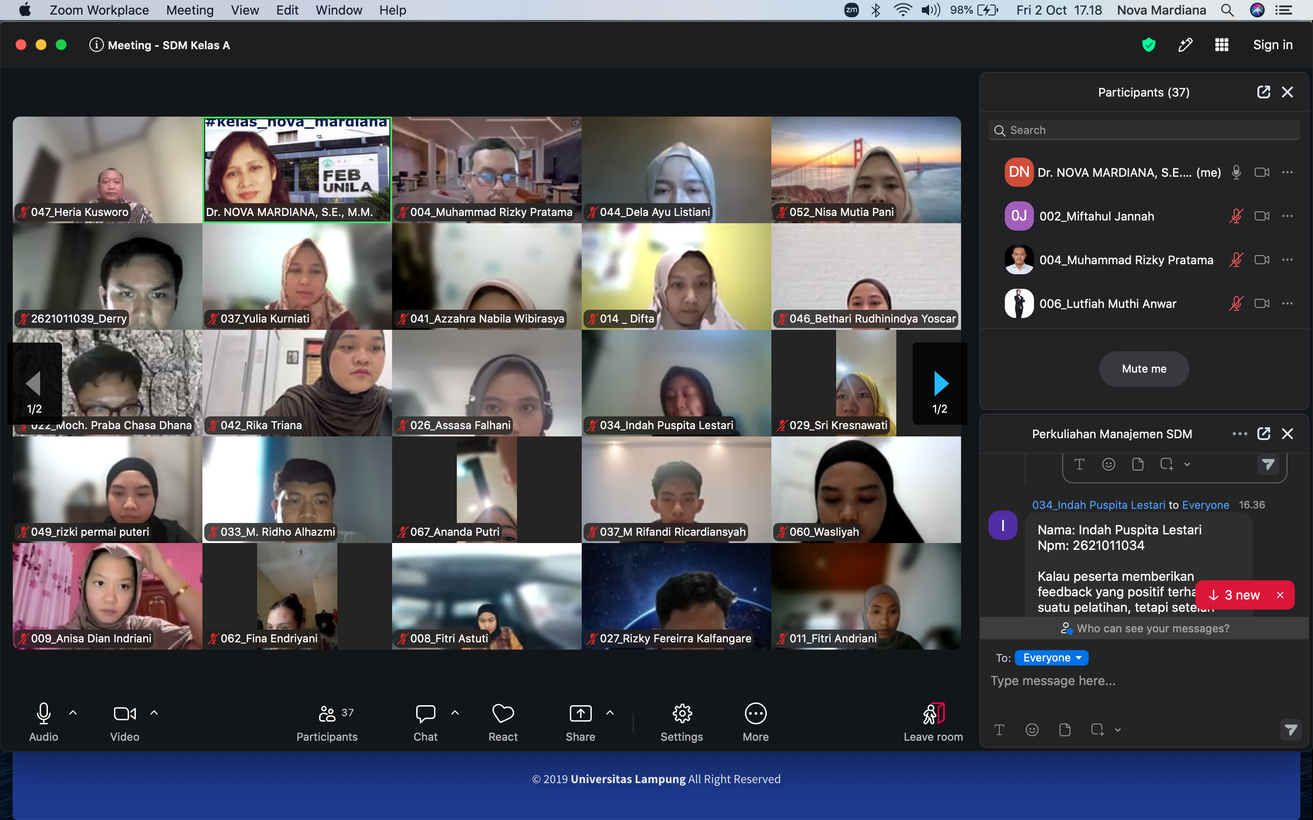This screenshot has height=820, width=1313.
Task: Click the text format icon in chat input
Action: tap(999, 730)
